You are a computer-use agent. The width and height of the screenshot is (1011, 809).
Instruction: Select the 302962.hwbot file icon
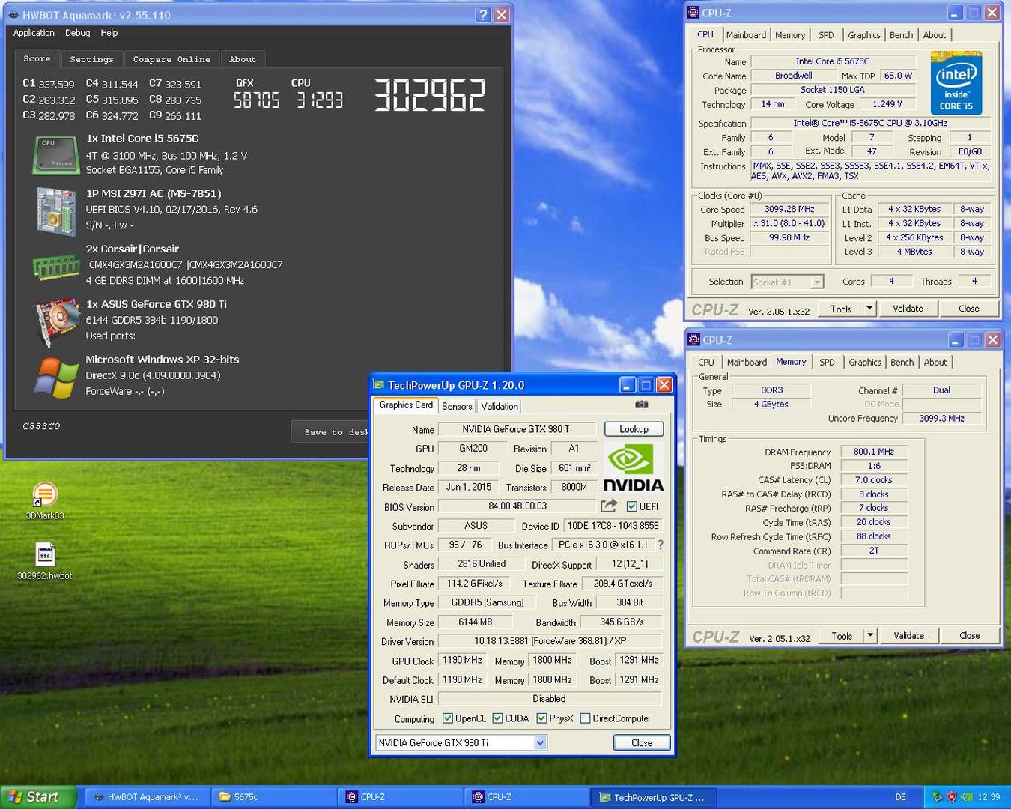(x=45, y=560)
